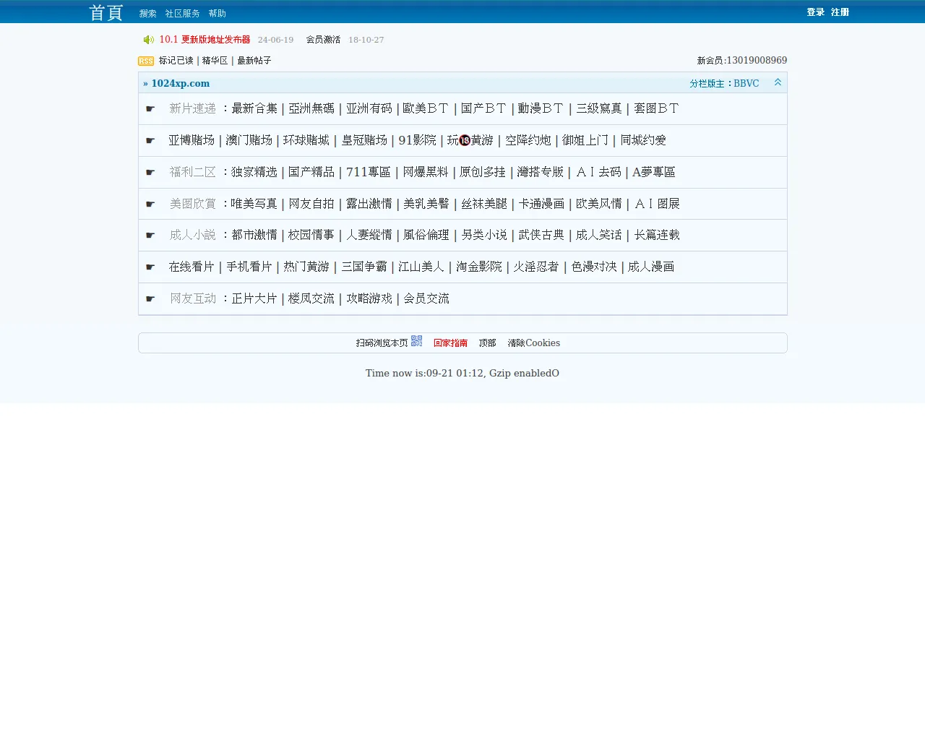This screenshot has width=925, height=740.
Task: Click 清除Cookies in footer
Action: [534, 343]
